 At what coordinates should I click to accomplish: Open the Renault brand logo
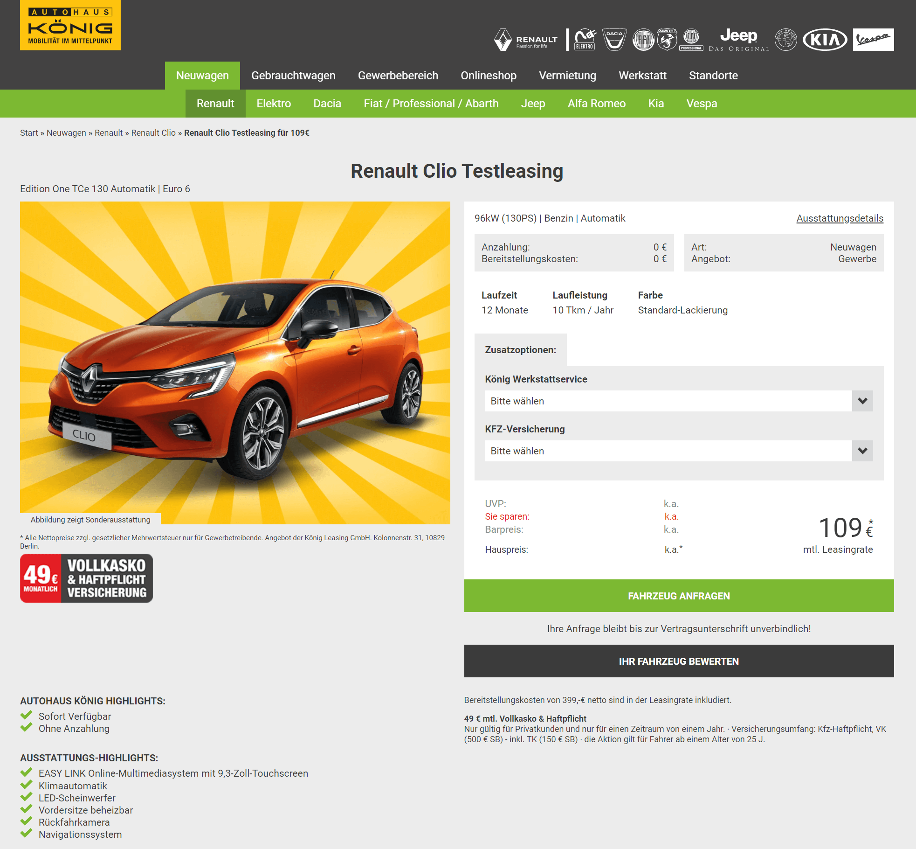point(526,40)
